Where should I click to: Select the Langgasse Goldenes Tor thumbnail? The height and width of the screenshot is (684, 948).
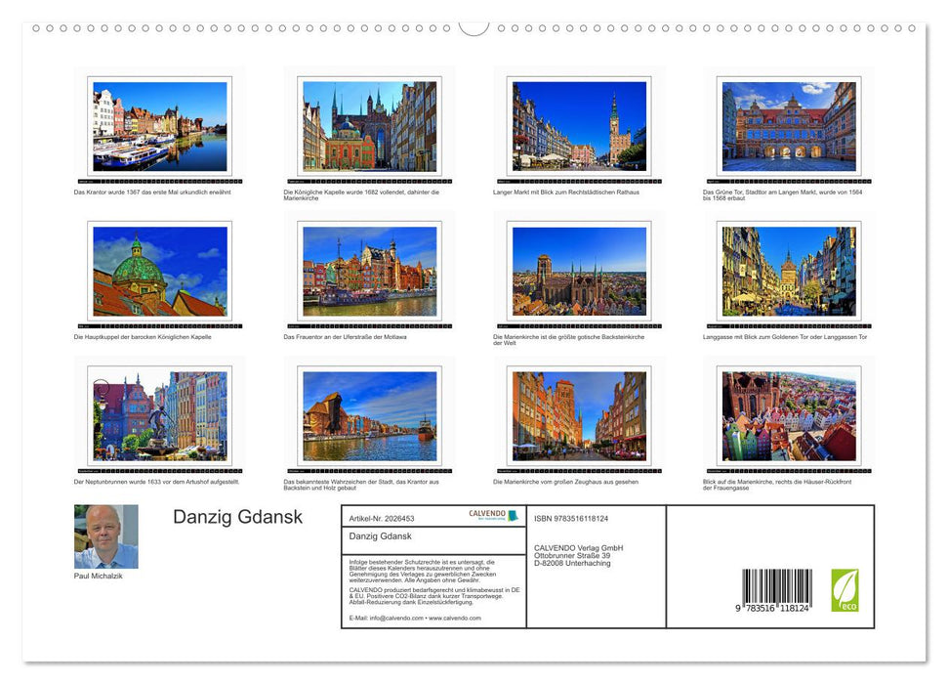point(788,271)
